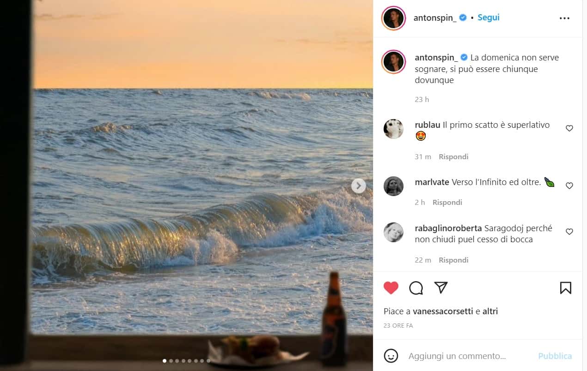Image resolution: width=587 pixels, height=371 pixels.
Task: Open the antonspin_ header profile picture
Action: pyautogui.click(x=393, y=18)
